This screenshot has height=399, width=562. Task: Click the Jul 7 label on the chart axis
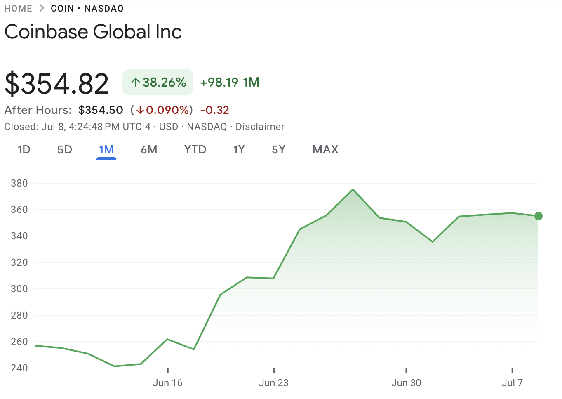pyautogui.click(x=512, y=382)
